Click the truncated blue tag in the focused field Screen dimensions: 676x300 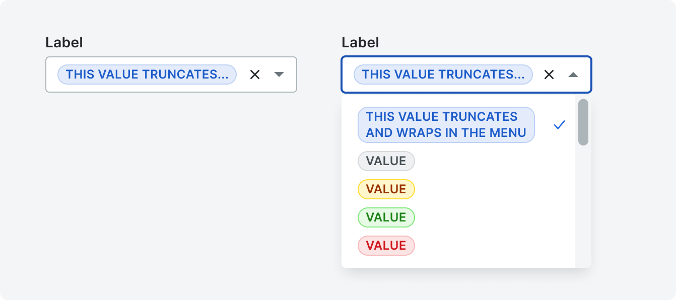coord(443,74)
